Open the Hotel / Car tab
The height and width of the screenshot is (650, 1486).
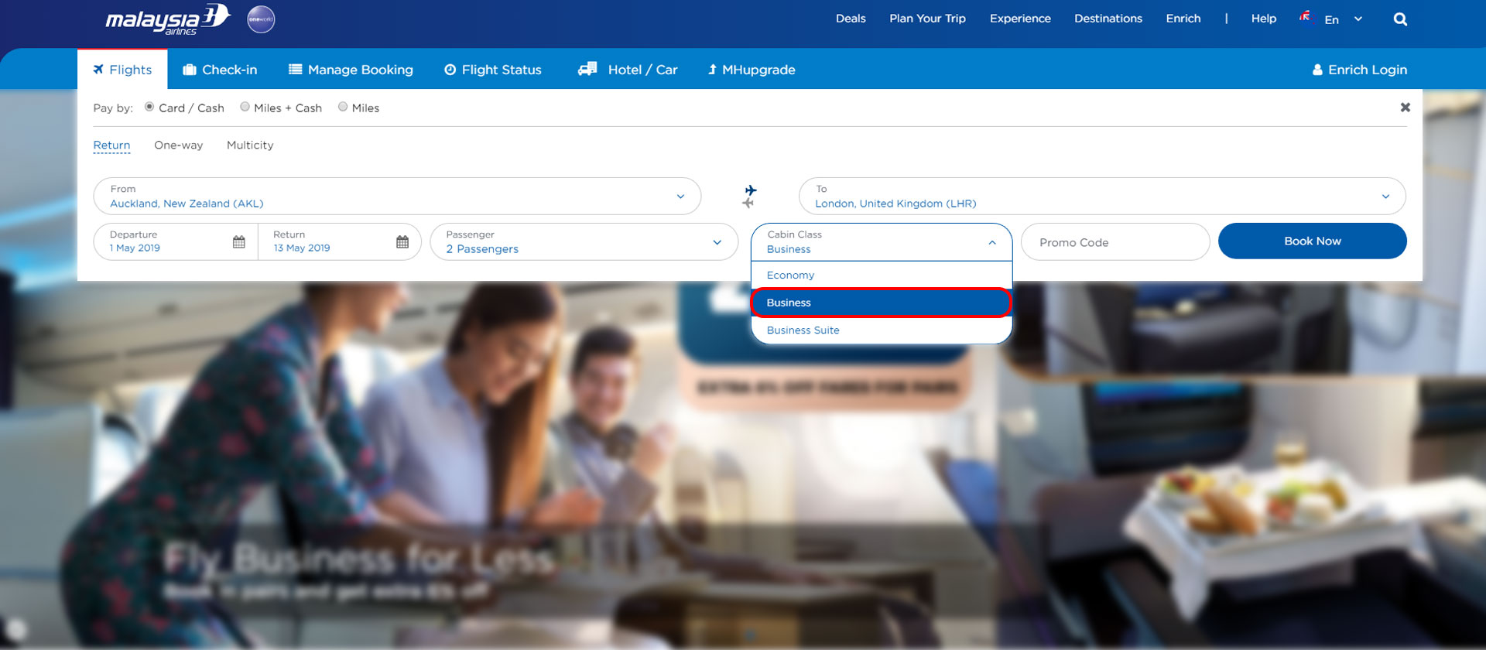[628, 70]
